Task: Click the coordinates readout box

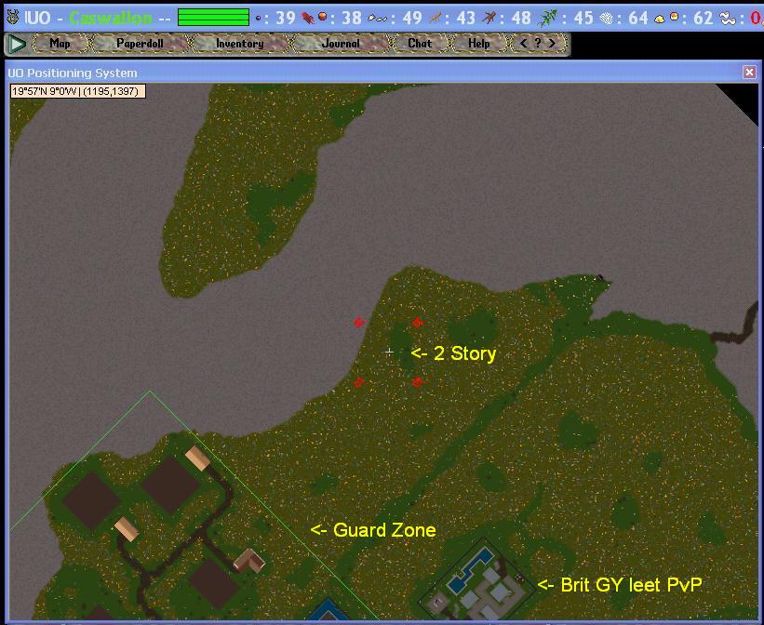Action: click(77, 91)
